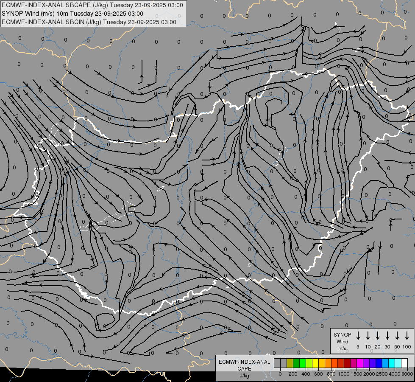Click the 'SYNOP Wind m/s' legend label
Image resolution: width=415 pixels, height=382 pixels.
[x=342, y=341]
